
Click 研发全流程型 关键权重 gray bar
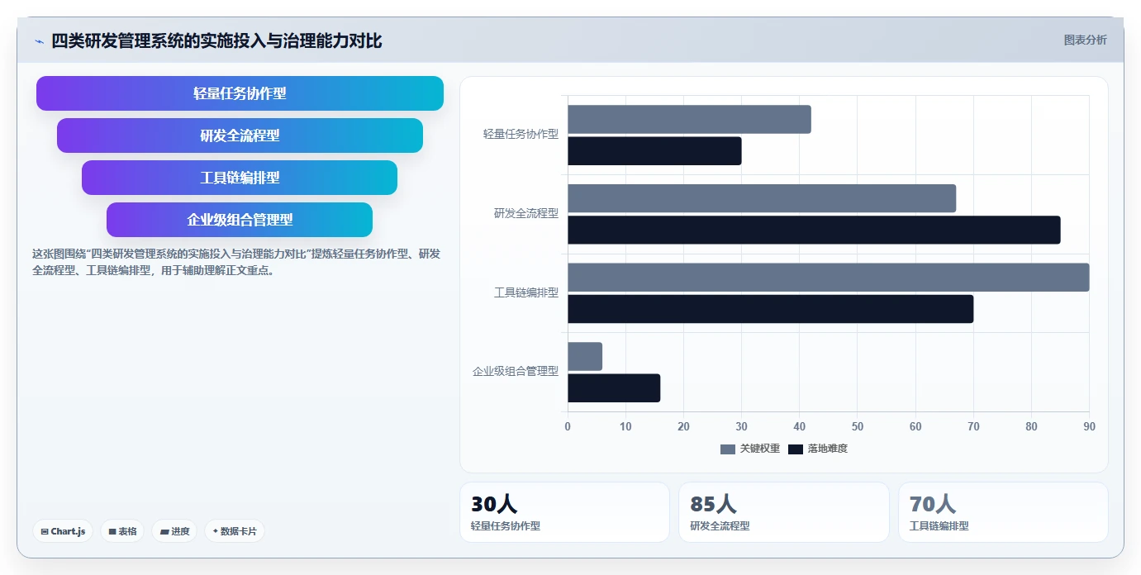click(762, 198)
